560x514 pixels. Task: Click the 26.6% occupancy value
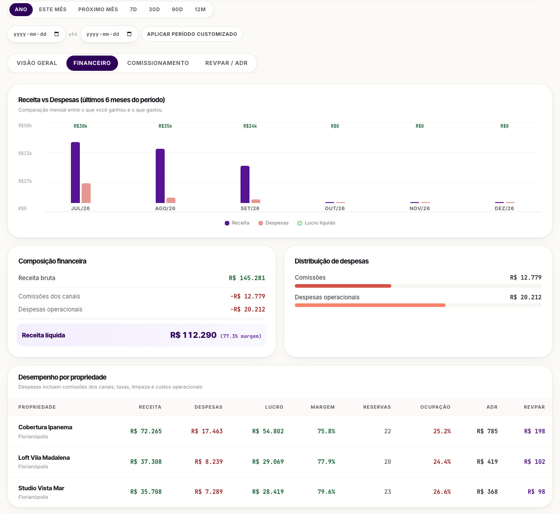coord(442,492)
